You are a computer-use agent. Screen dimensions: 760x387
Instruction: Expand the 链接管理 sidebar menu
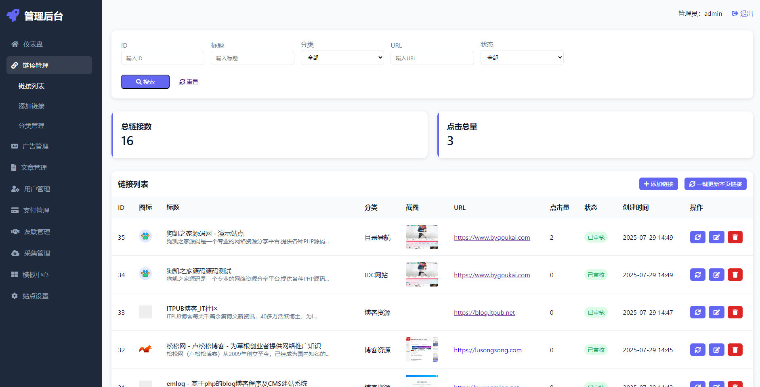[x=49, y=65]
